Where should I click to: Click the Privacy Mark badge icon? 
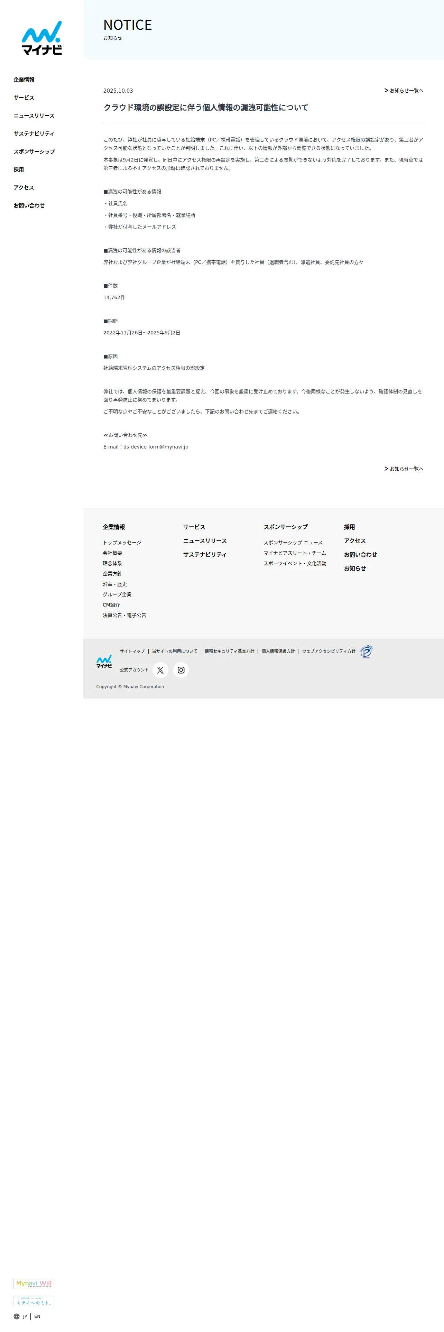366,651
